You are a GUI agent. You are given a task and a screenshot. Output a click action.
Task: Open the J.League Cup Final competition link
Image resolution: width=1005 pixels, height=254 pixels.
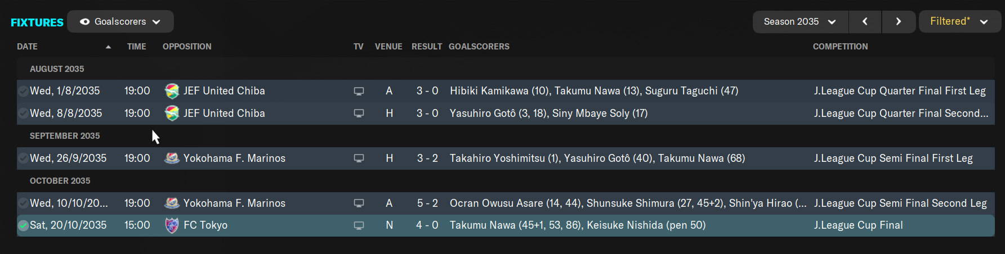click(858, 225)
